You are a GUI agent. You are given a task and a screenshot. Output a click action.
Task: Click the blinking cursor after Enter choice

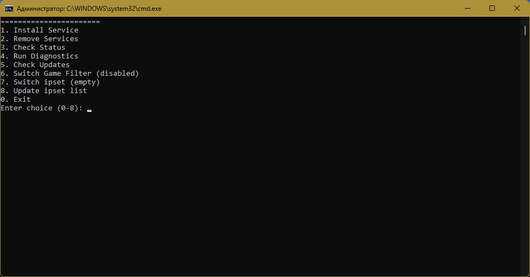pyautogui.click(x=89, y=110)
